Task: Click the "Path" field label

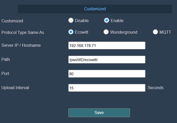Action: click(x=6, y=59)
